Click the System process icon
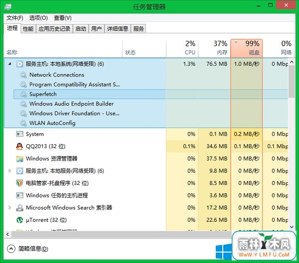Viewport: 299px width, 263px height. pos(19,134)
